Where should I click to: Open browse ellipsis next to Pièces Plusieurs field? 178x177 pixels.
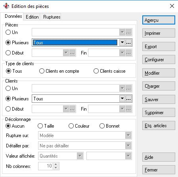128,43
